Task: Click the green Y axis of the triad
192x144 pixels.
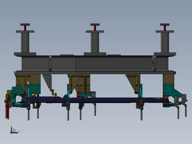Action: coord(11,129)
